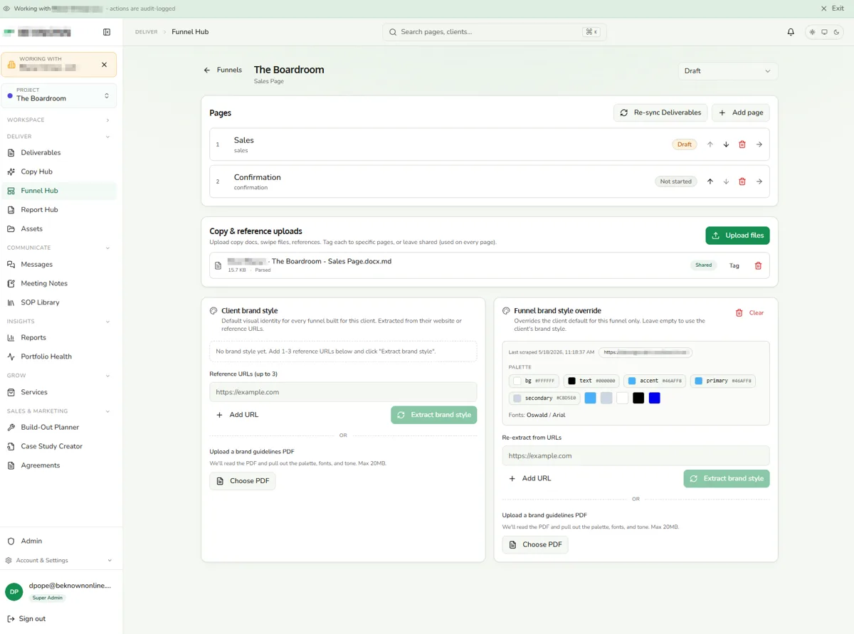The width and height of the screenshot is (854, 634).
Task: Close the Working With client banner
Action: click(x=104, y=65)
